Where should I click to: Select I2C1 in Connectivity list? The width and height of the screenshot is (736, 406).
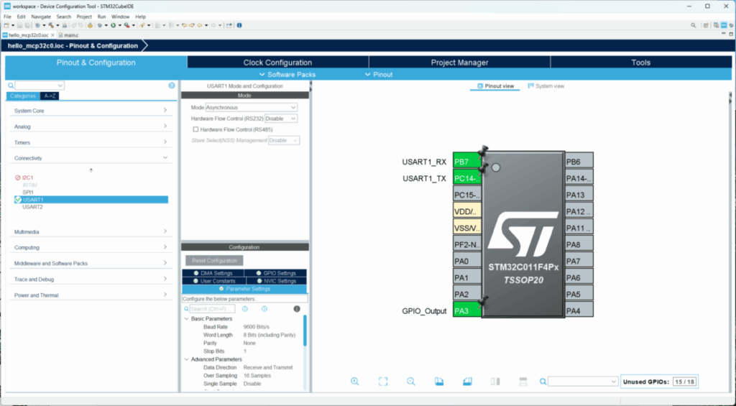pos(28,177)
